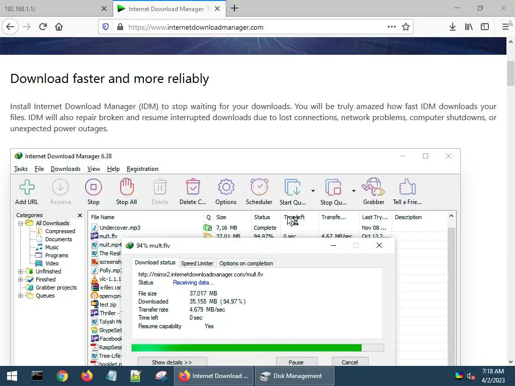Open the Registration menu
This screenshot has height=386, width=515.
tap(142, 169)
